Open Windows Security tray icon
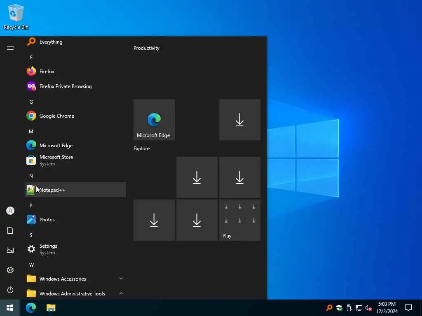This screenshot has height=316, width=422. pyautogui.click(x=339, y=308)
